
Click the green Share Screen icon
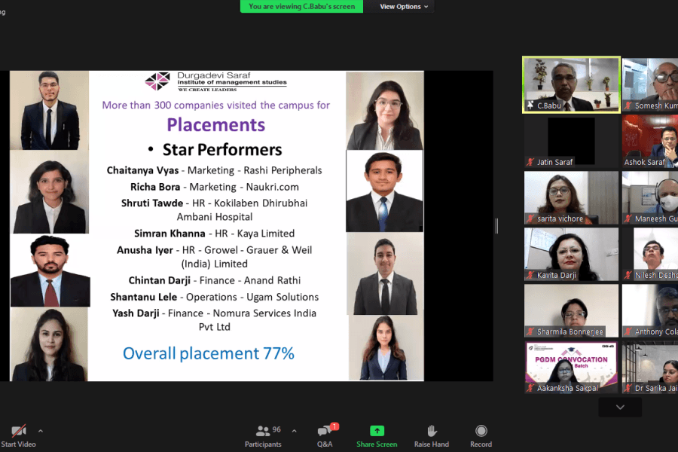[x=377, y=431]
